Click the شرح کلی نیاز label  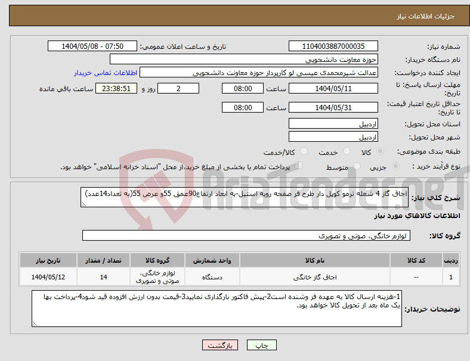click(435, 198)
